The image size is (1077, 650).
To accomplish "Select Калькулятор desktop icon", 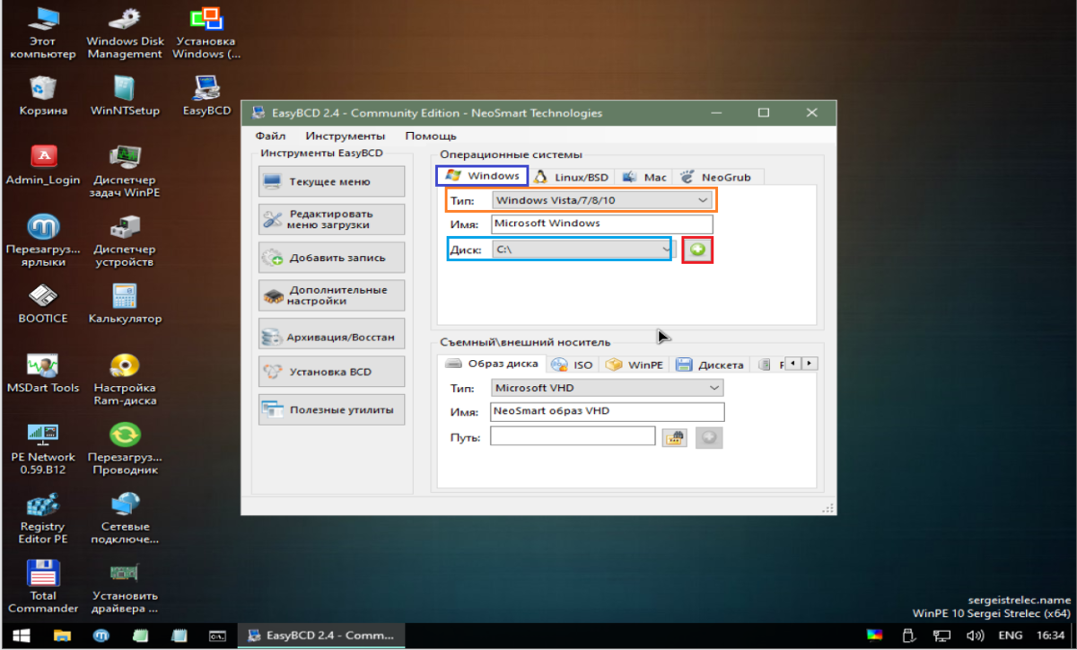I will pyautogui.click(x=125, y=303).
